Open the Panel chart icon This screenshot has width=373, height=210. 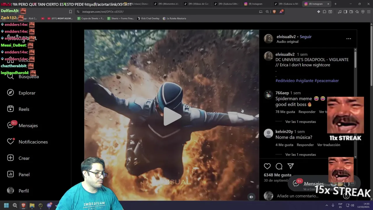pos(10,174)
